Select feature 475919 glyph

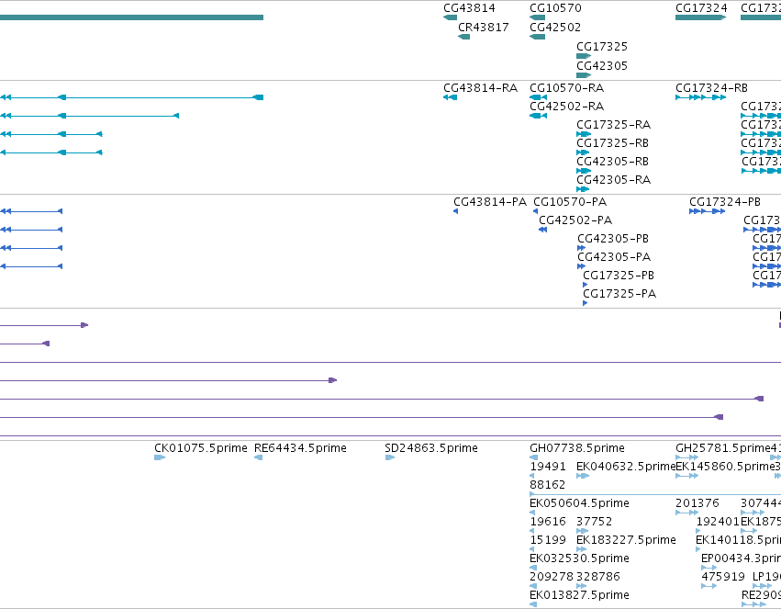[708, 586]
